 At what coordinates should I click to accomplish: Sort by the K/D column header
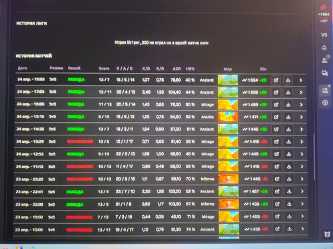tap(146, 68)
